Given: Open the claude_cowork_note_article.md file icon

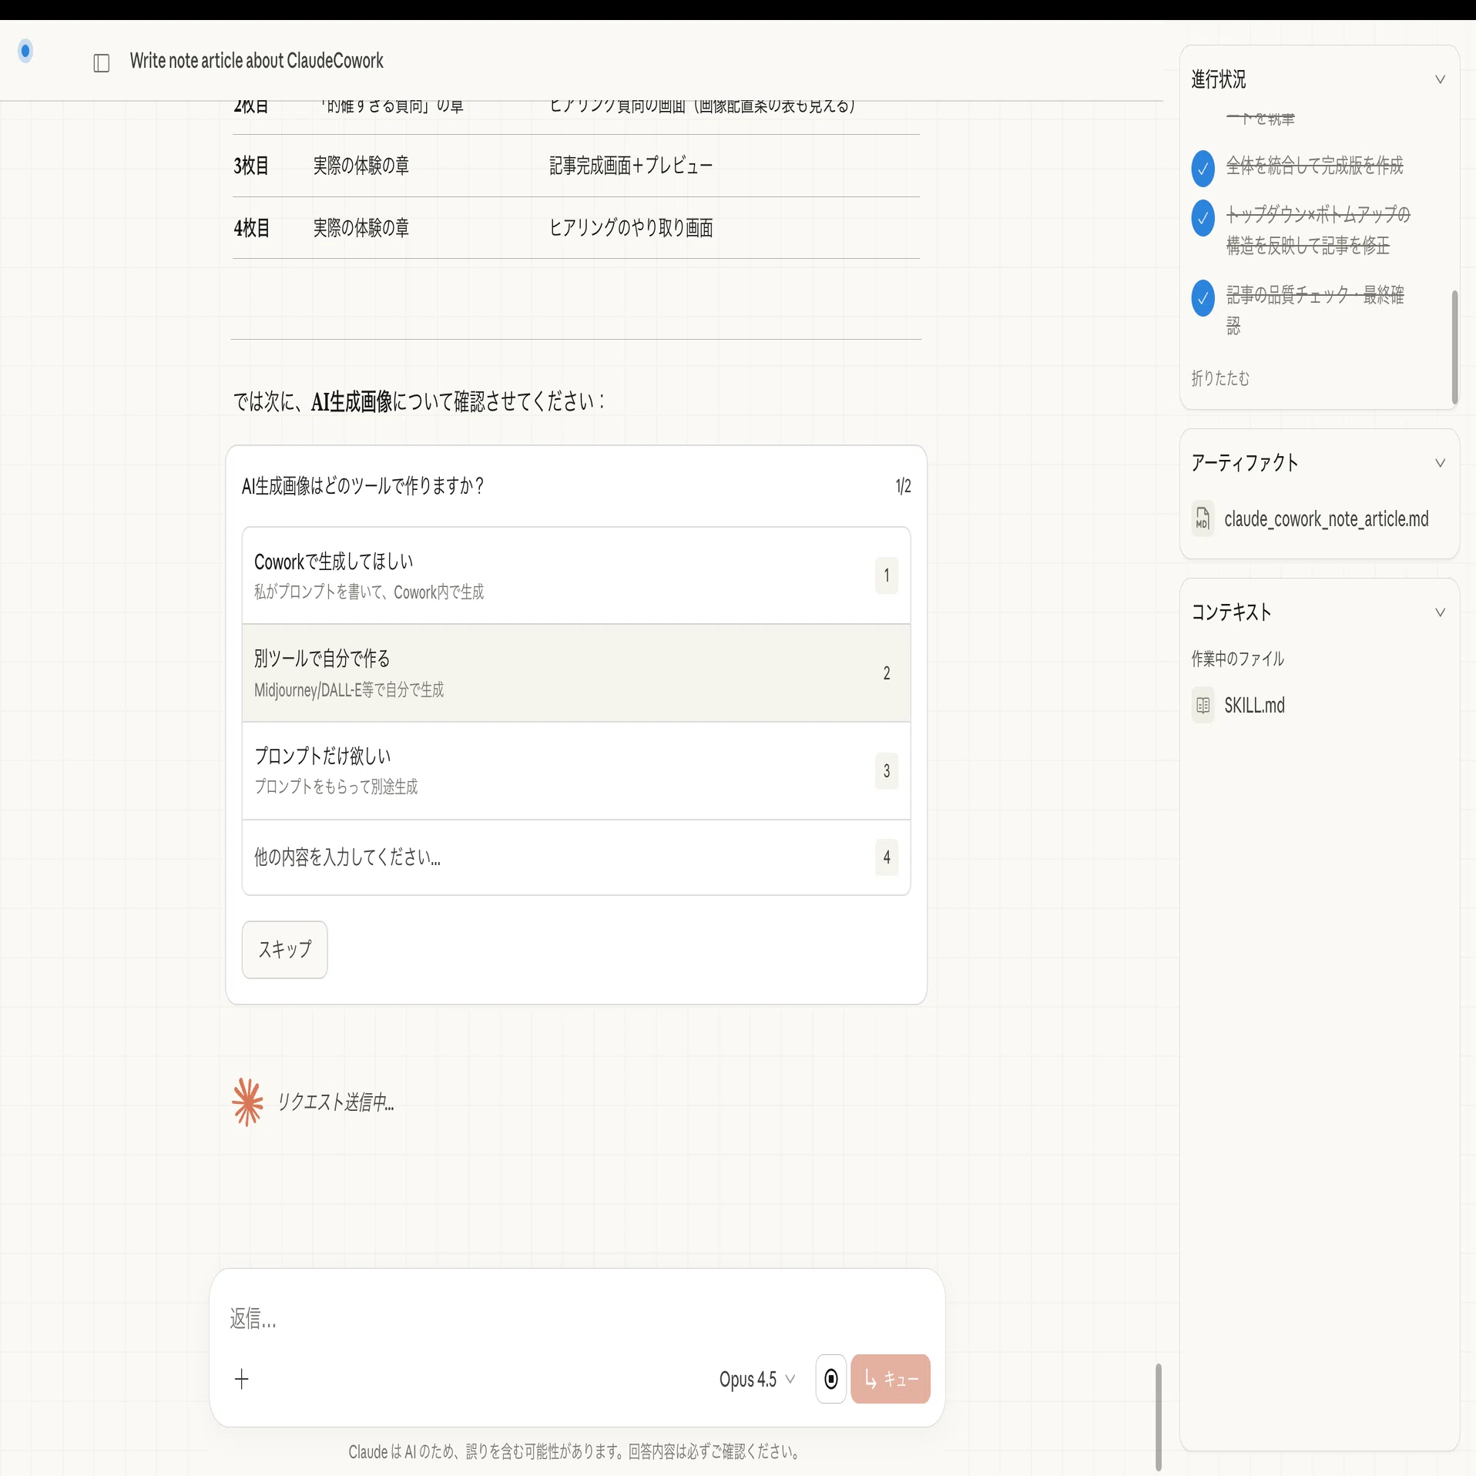Looking at the screenshot, I should click(1203, 518).
